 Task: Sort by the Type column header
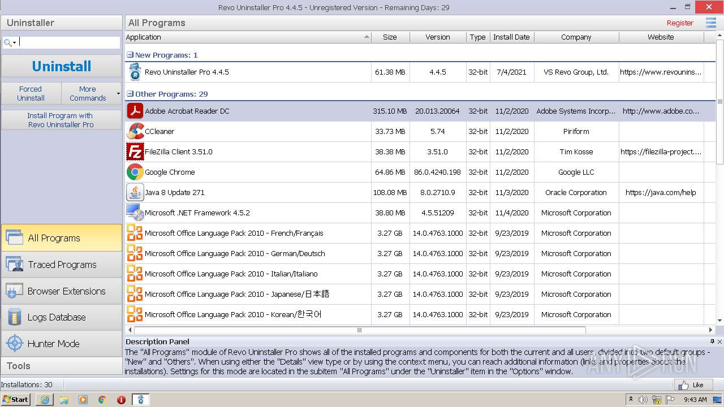(x=478, y=37)
